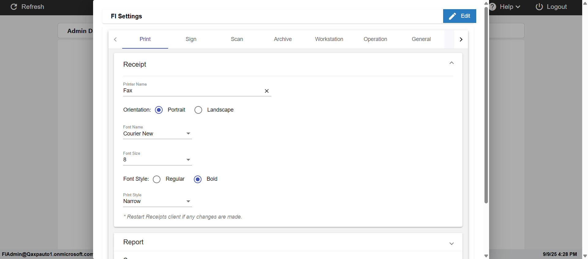The image size is (588, 259).
Task: Click the Edit button
Action: click(x=459, y=16)
